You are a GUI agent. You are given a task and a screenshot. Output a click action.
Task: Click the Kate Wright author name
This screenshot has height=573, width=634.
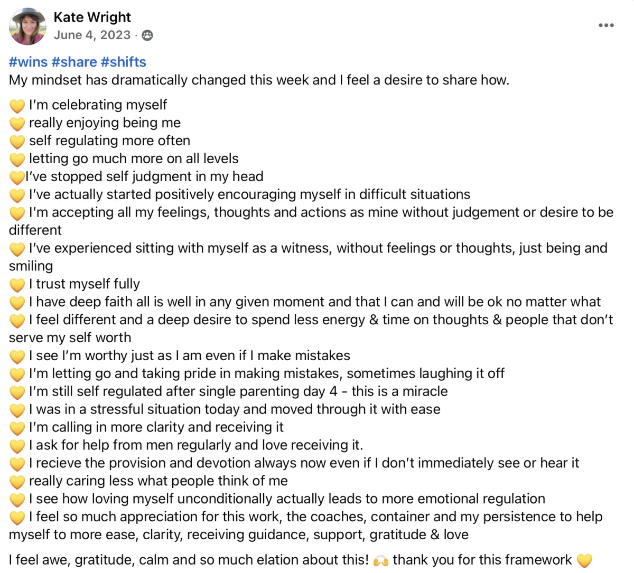(x=92, y=17)
